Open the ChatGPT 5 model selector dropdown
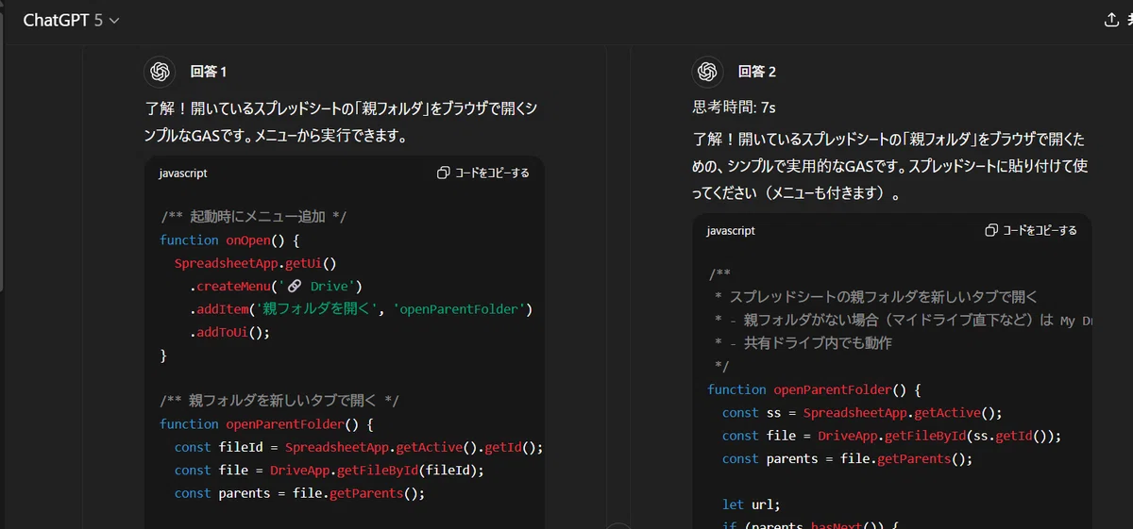The height and width of the screenshot is (529, 1133). point(71,20)
